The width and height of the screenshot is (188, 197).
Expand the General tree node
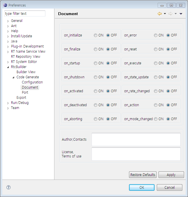pyautogui.click(x=8, y=21)
